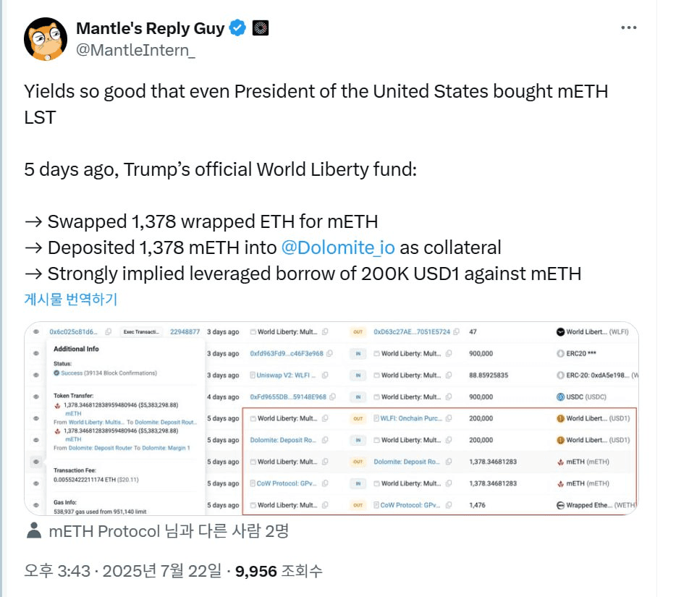The image size is (676, 597).
Task: Click the 22948877 block number
Action: pos(185,332)
